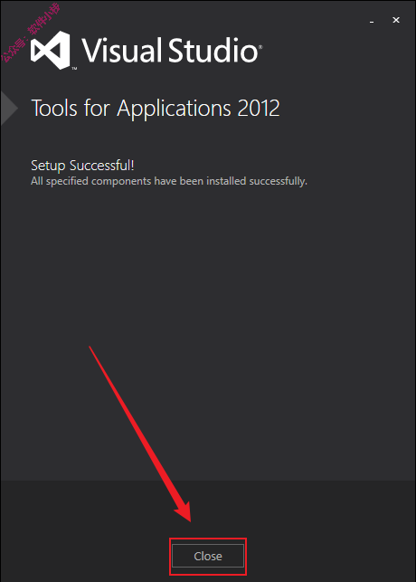Minimize the setup window

click(x=372, y=21)
